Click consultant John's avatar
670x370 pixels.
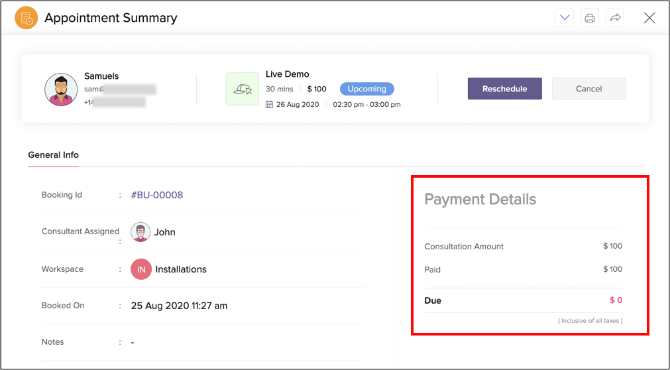(x=140, y=232)
